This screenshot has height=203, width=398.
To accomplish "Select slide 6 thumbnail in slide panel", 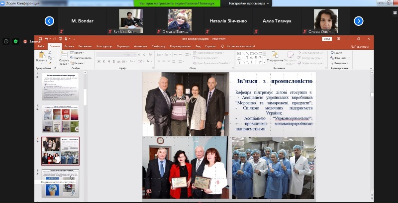I will click(60, 119).
